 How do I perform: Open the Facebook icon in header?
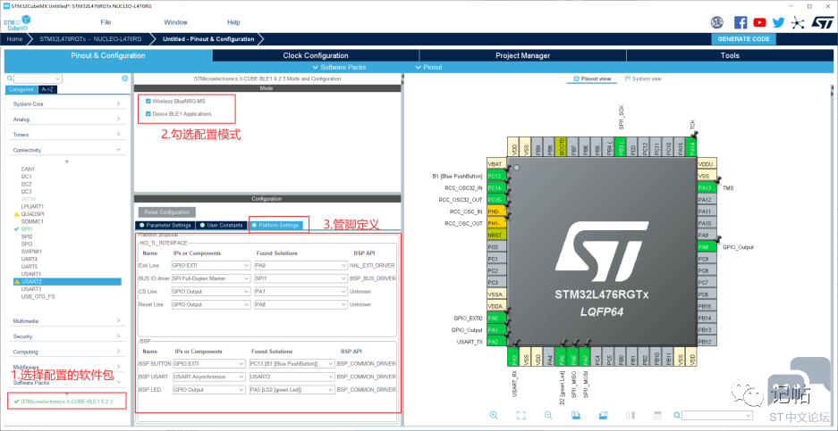click(x=741, y=22)
